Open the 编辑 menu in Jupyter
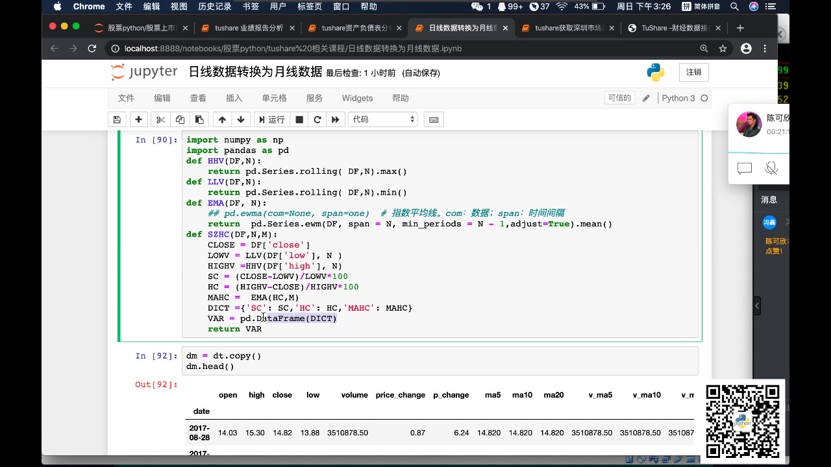Viewport: 831px width, 467px height. (x=162, y=98)
